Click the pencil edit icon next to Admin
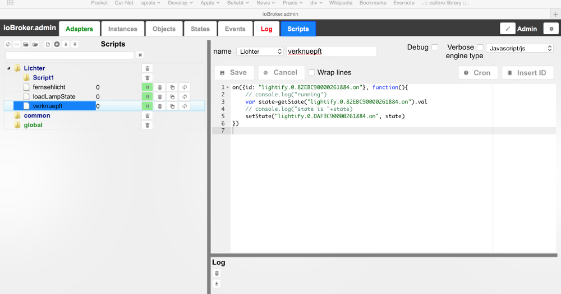The height and width of the screenshot is (294, 561). 508,29
